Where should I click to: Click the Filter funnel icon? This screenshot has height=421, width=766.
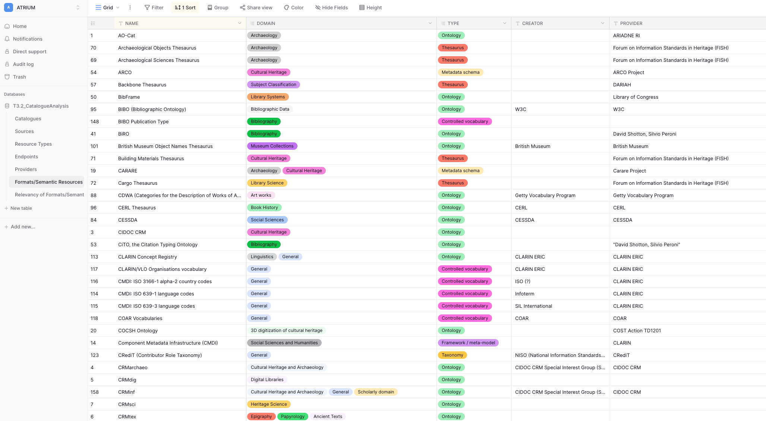tap(147, 7)
